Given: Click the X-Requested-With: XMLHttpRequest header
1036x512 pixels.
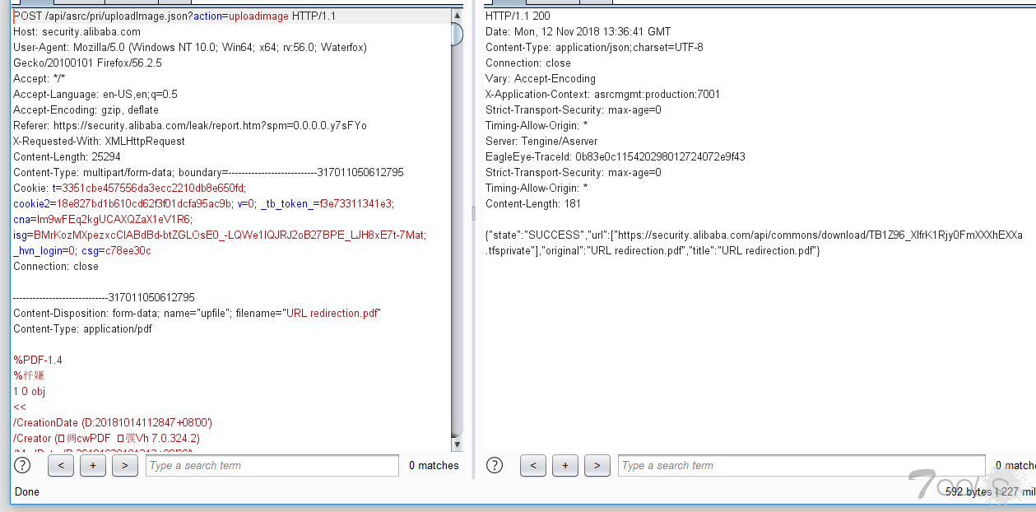Looking at the screenshot, I should (99, 142).
